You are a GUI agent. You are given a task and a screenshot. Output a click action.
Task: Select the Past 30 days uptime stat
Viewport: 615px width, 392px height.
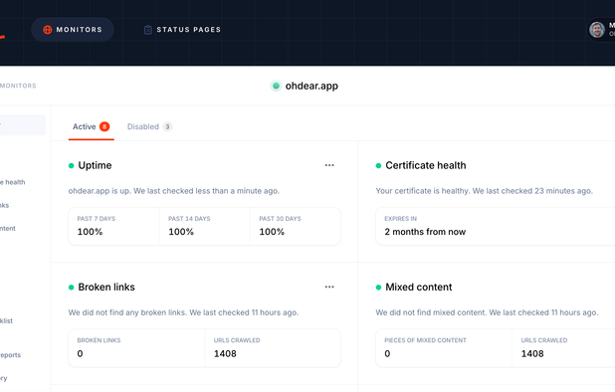296,226
